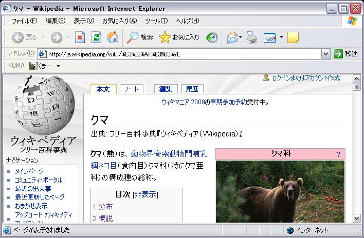Click the scrollbar up arrow
The width and height of the screenshot is (364, 238).
coord(357,78)
